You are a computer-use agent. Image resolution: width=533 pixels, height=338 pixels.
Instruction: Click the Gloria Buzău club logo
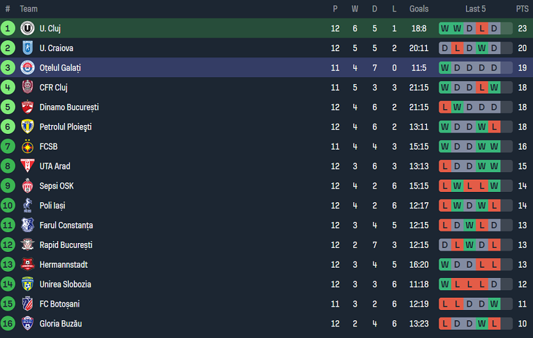tap(27, 324)
